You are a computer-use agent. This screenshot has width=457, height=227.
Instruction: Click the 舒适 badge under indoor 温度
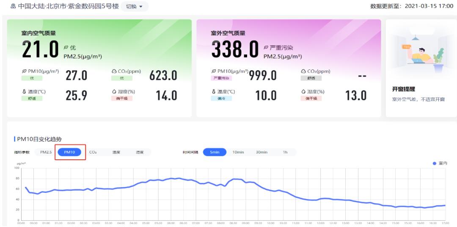32,98
